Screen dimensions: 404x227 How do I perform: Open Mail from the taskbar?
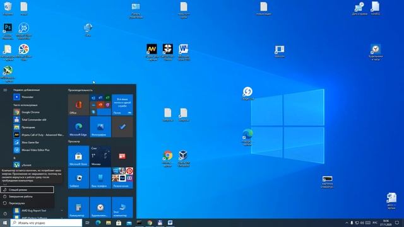click(129, 223)
